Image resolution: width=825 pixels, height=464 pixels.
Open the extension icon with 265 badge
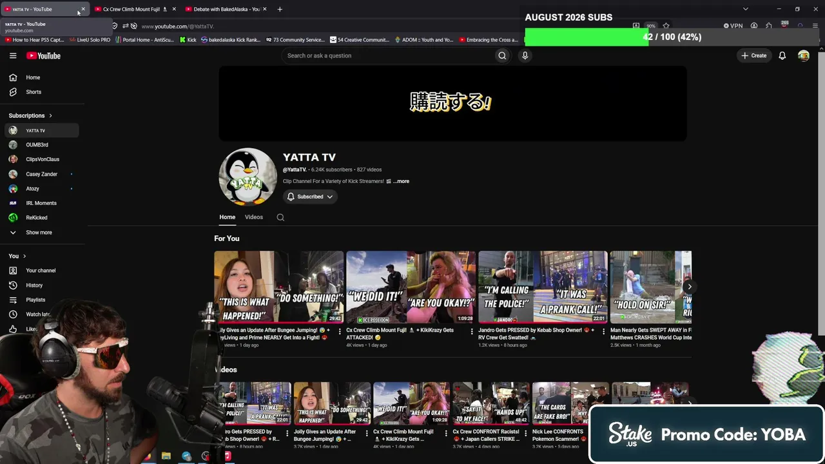[784, 25]
